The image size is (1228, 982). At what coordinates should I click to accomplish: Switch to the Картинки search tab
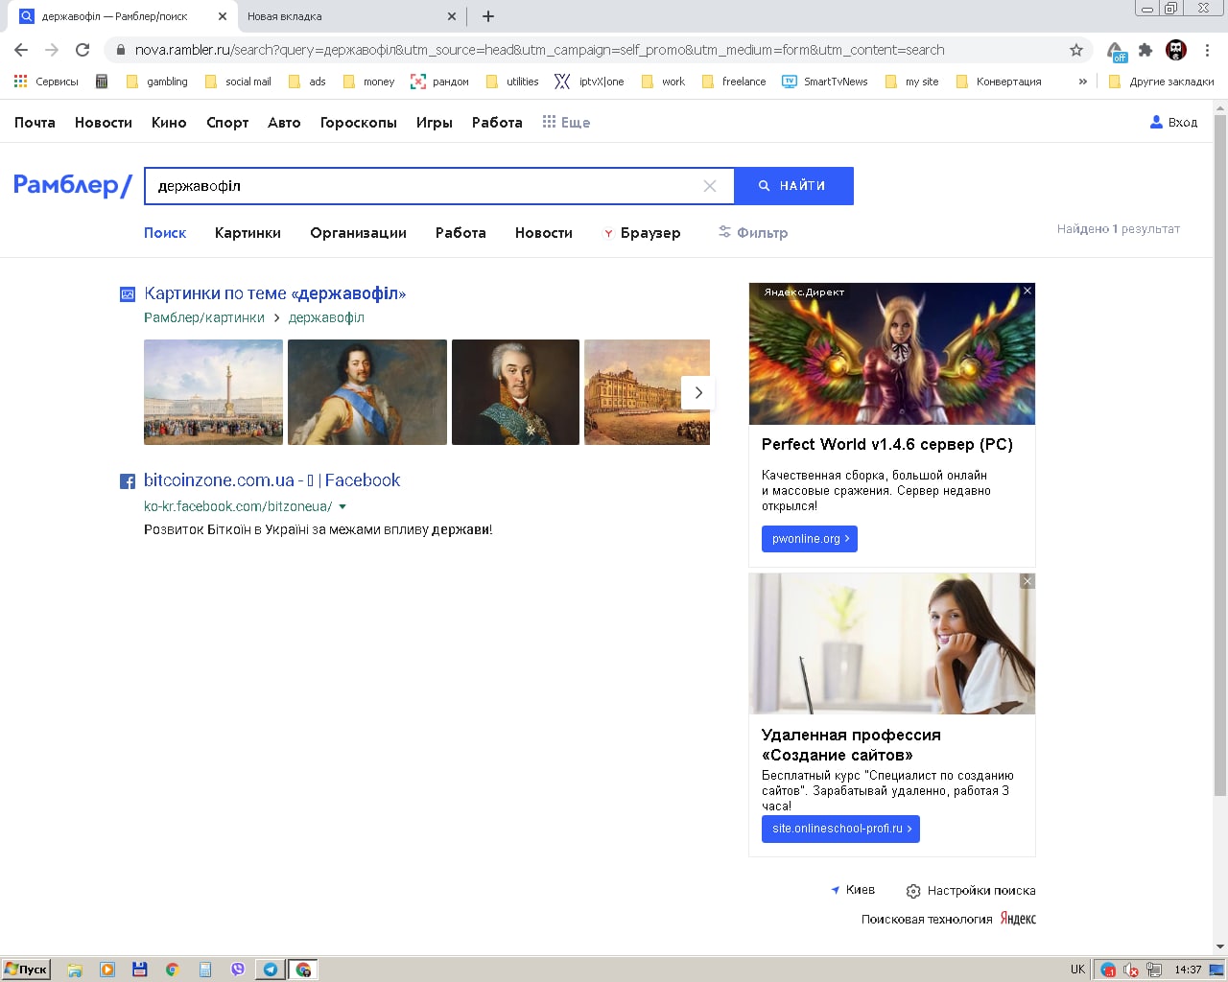coord(248,233)
